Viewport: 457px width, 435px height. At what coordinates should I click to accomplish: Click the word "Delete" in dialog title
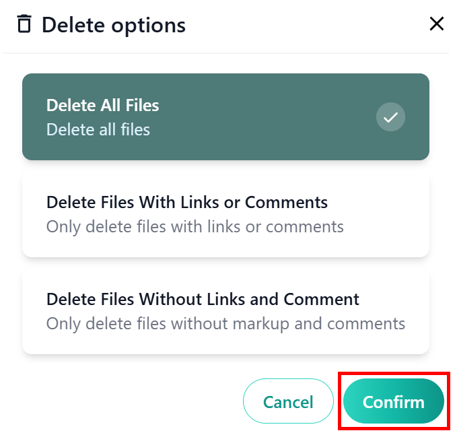tap(73, 26)
